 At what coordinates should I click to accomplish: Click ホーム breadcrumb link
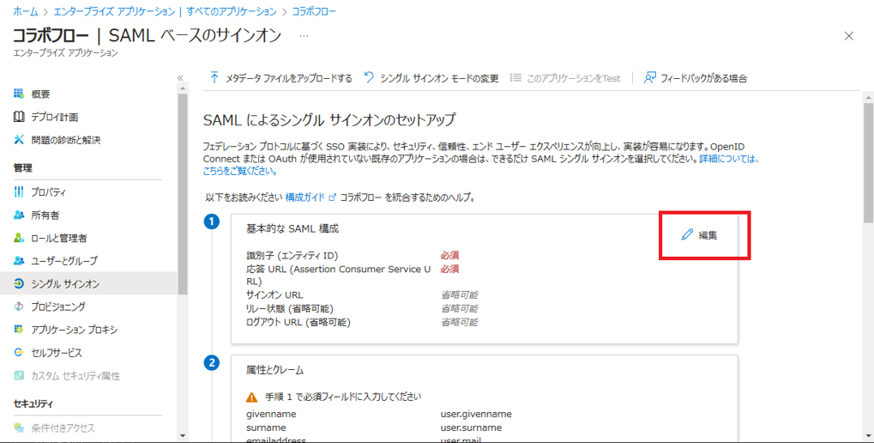click(x=25, y=11)
